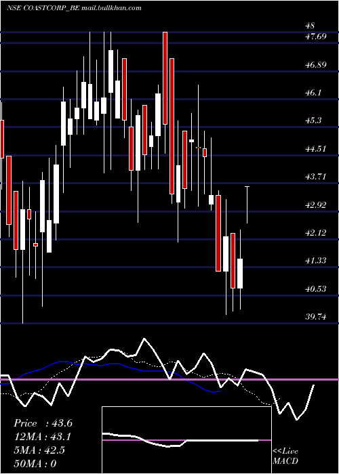Click the 47.69 price level label
339x474 pixels.
pyautogui.click(x=316, y=37)
